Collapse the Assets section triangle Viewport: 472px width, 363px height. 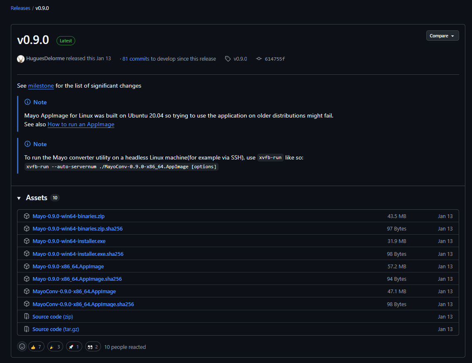pyautogui.click(x=19, y=198)
